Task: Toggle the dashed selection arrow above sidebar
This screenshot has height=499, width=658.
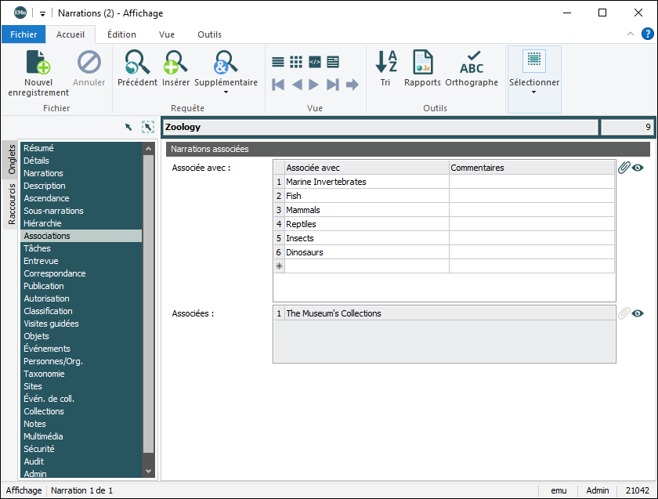Action: [x=147, y=127]
